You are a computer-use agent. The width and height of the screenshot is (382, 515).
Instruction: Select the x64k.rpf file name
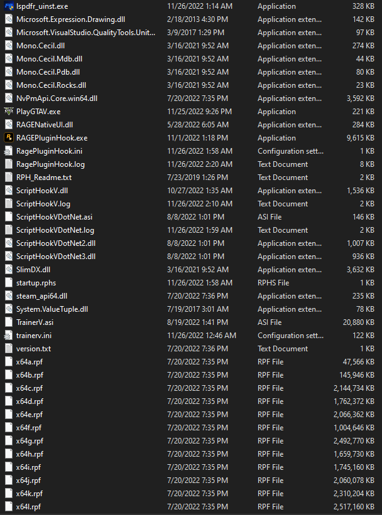(30, 493)
